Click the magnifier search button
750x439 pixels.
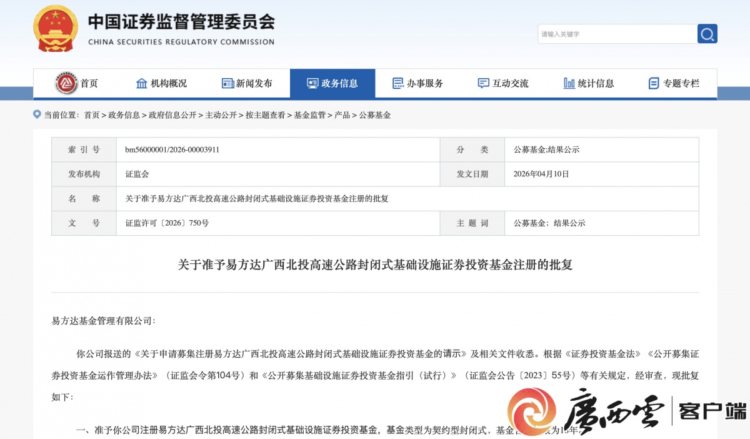707,34
